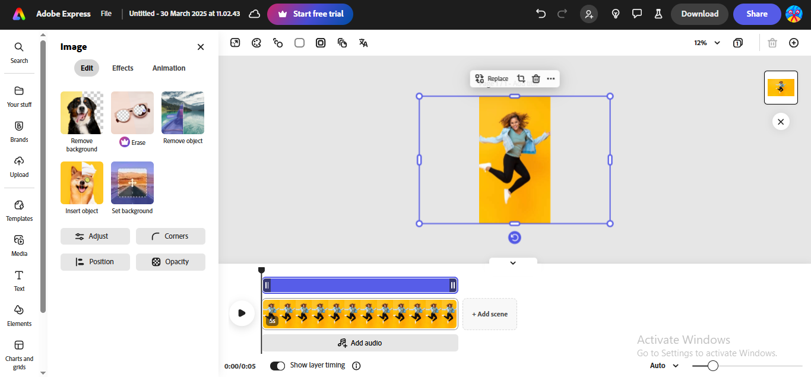Open the crop tool above the image
This screenshot has height=377, width=811.
point(521,78)
